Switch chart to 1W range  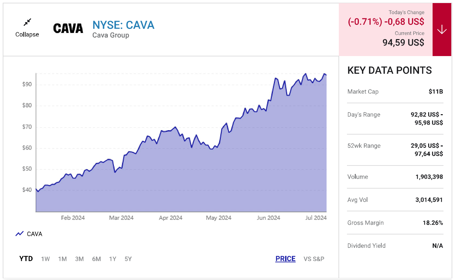click(45, 259)
